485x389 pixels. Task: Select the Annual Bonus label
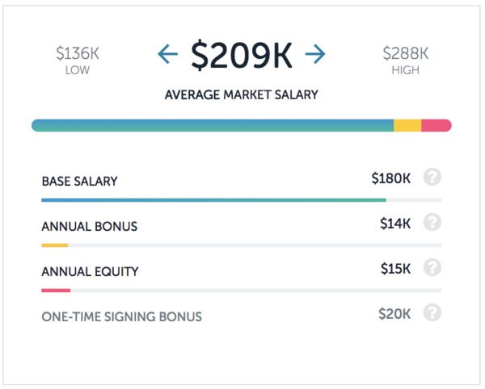(90, 226)
